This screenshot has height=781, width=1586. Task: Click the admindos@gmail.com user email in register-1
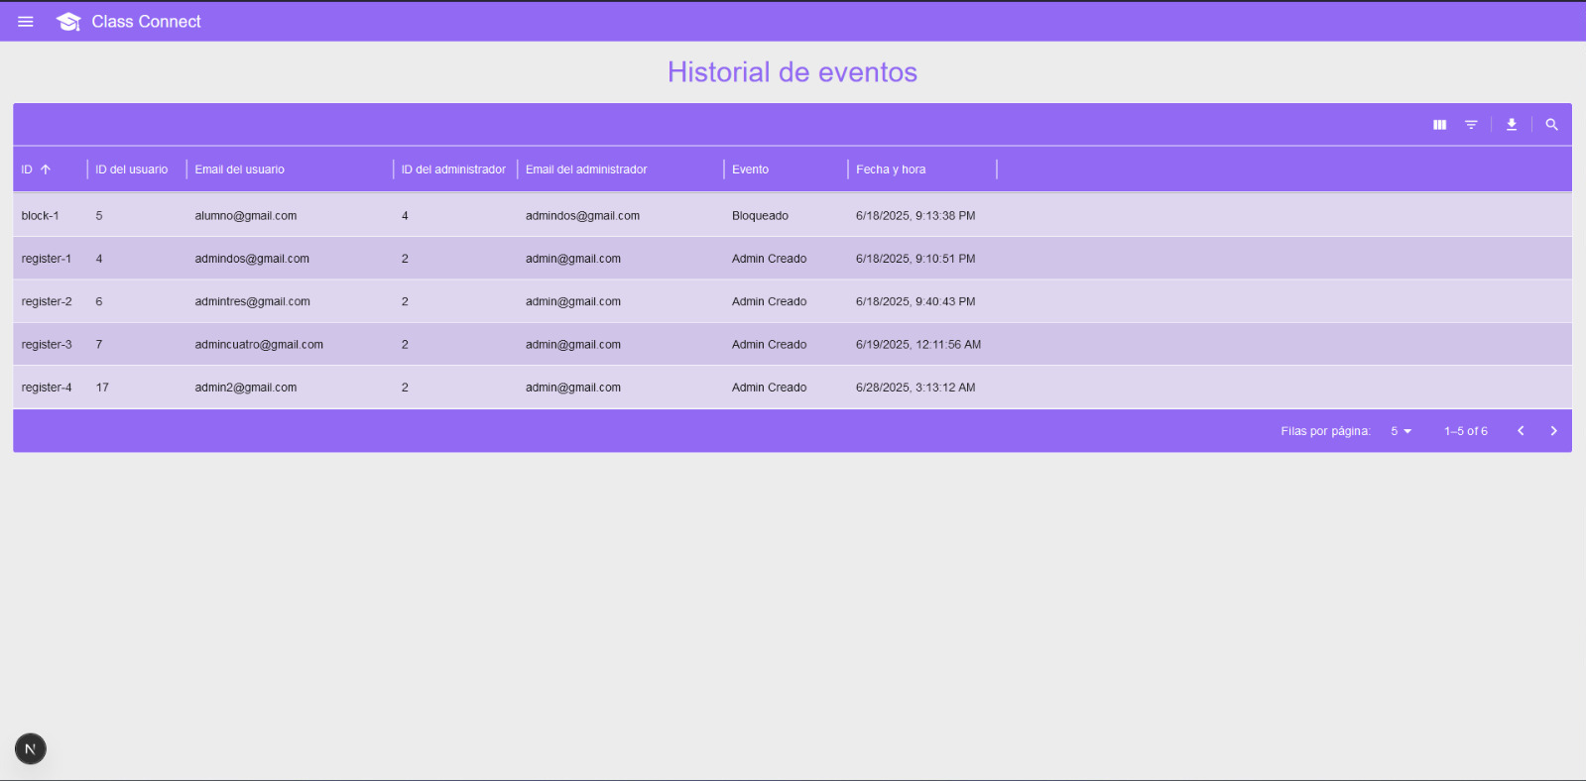click(x=252, y=259)
